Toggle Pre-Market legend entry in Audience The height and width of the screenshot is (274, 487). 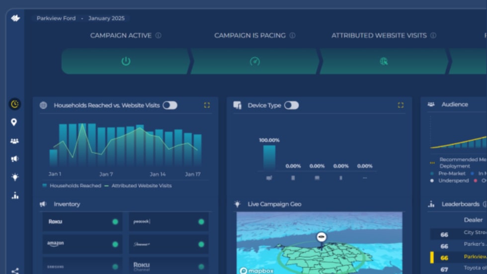(x=448, y=173)
